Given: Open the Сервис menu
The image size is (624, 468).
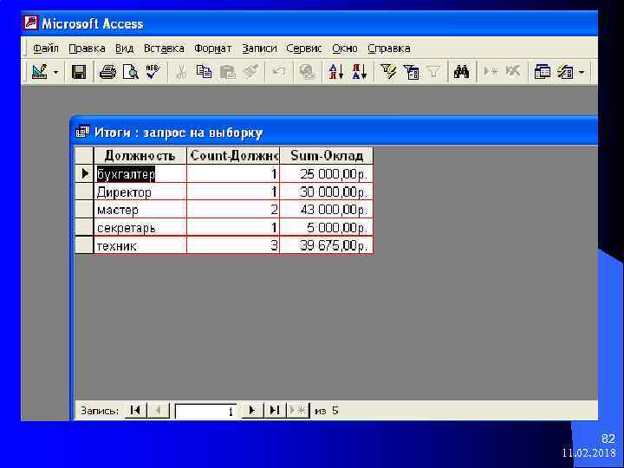Looking at the screenshot, I should point(303,49).
